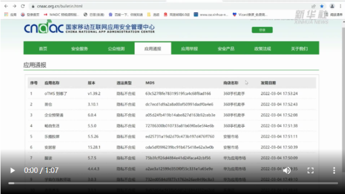Click 发现日期 column header
Image resolution: width=345 pixels, height=194 pixels.
[268, 83]
